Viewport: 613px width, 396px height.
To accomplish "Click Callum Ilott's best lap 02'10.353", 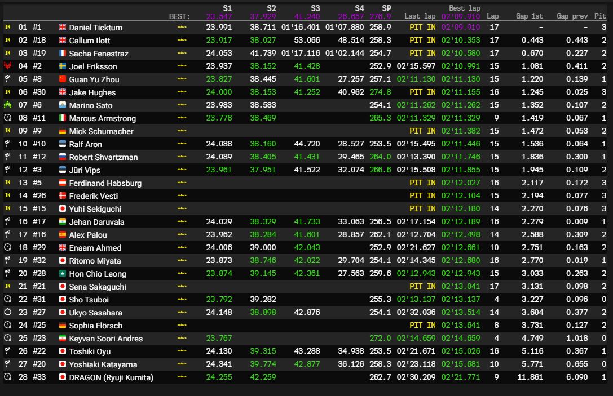I will pyautogui.click(x=461, y=40).
